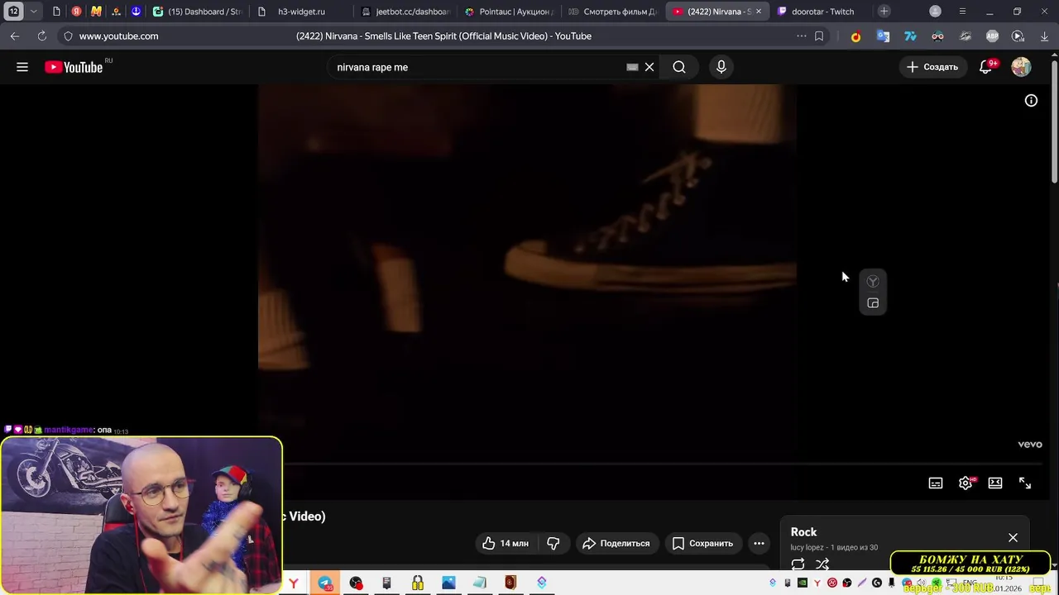Screen dimensions: 1059x595
Task: Switch to the jeetbot.cc dashboard tab
Action: pos(405,12)
